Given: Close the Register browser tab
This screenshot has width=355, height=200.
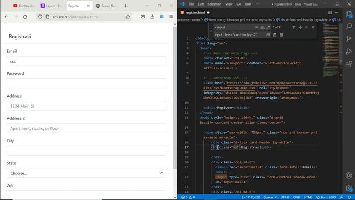Looking at the screenshot, I should point(88,6).
